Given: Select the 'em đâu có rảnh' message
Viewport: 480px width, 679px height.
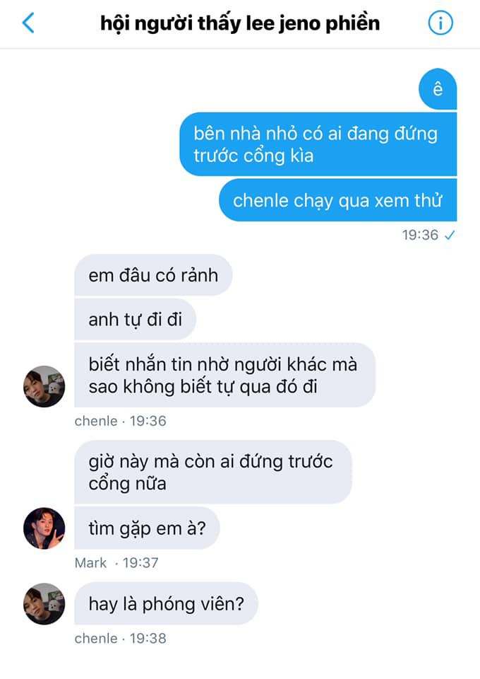Looking at the screenshot, I should 153,275.
